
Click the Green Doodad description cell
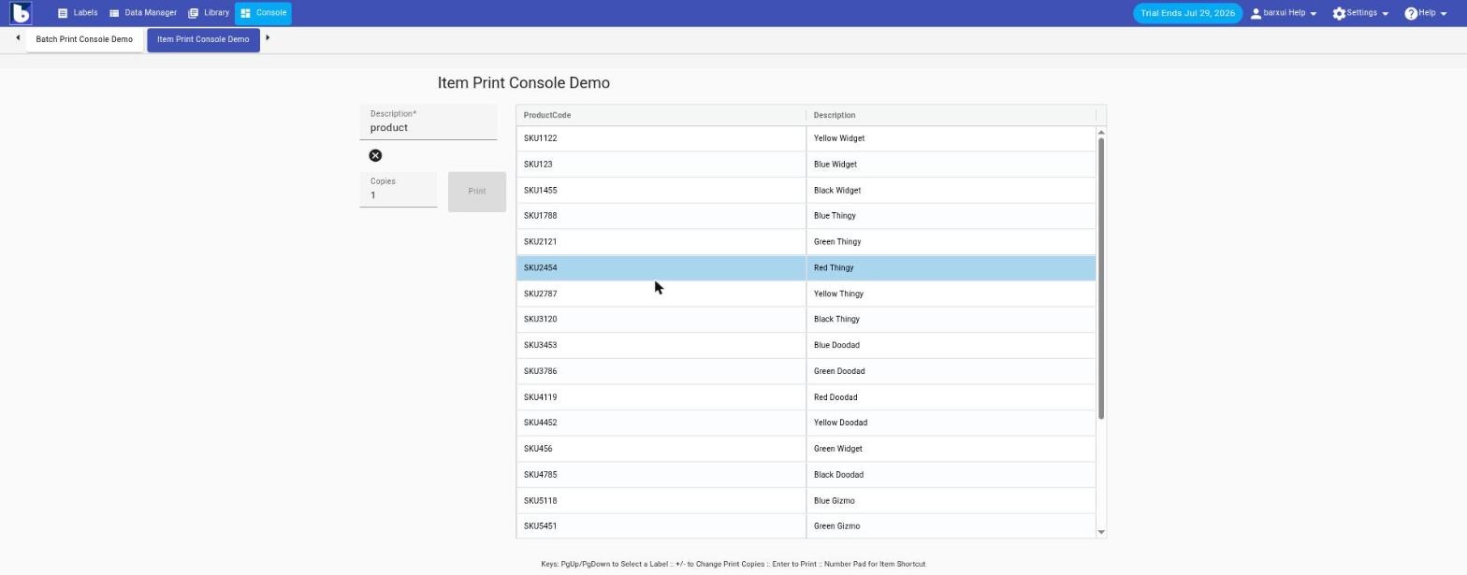point(951,371)
